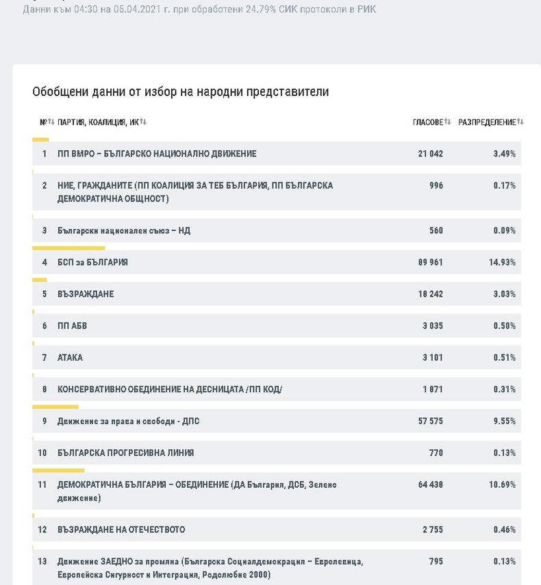The image size is (541, 585).
Task: Click sort arrows next to ГЛАСОВЕ
Action: [448, 122]
